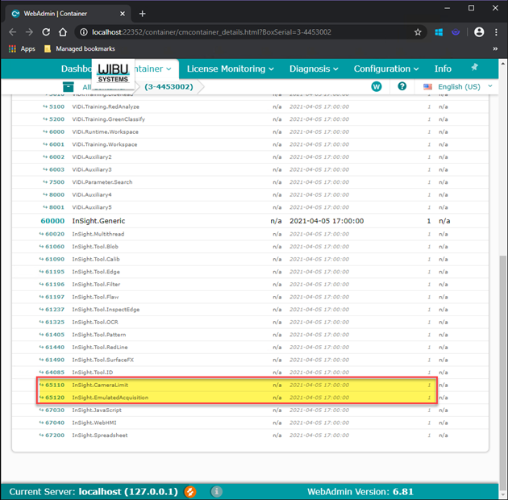Click the address bar URL field
Viewport: 508px width, 500px height.
[x=242, y=32]
